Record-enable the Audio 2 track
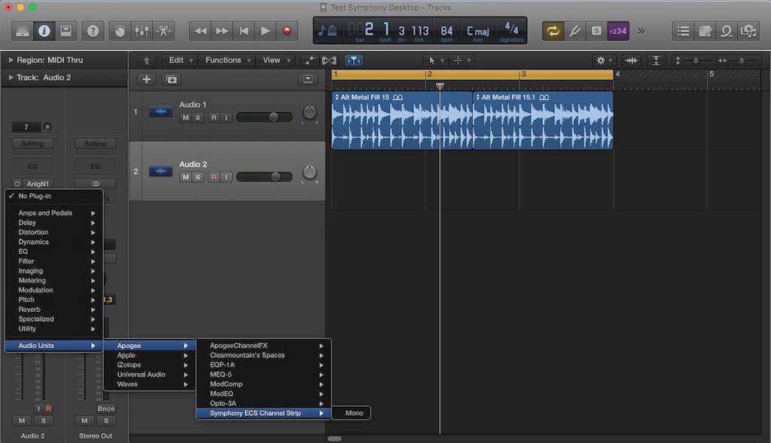This screenshot has width=771, height=443. coord(214,177)
